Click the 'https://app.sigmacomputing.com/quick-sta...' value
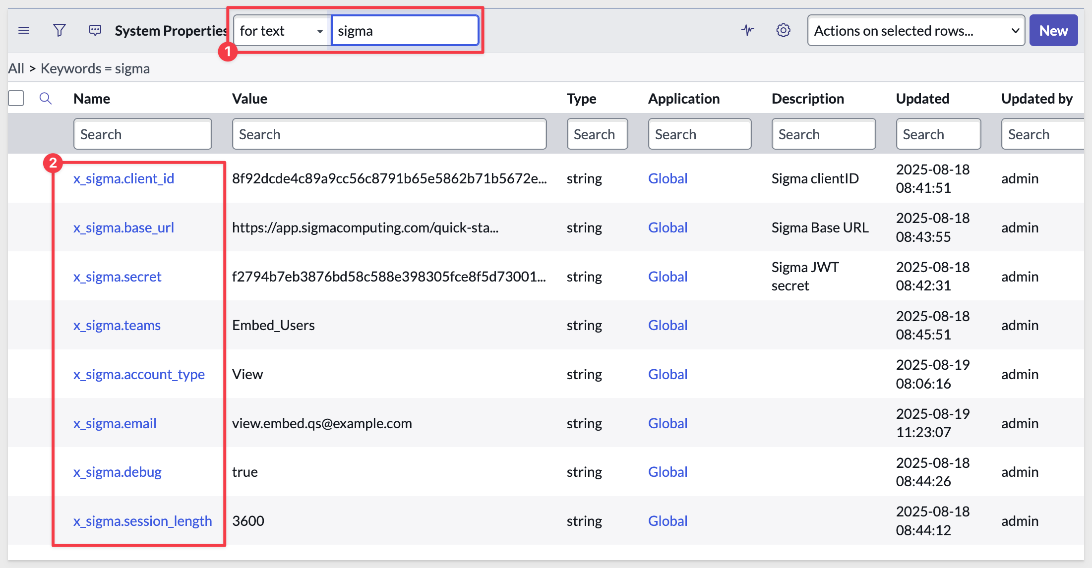Screen dimensions: 1092x568 365,227
